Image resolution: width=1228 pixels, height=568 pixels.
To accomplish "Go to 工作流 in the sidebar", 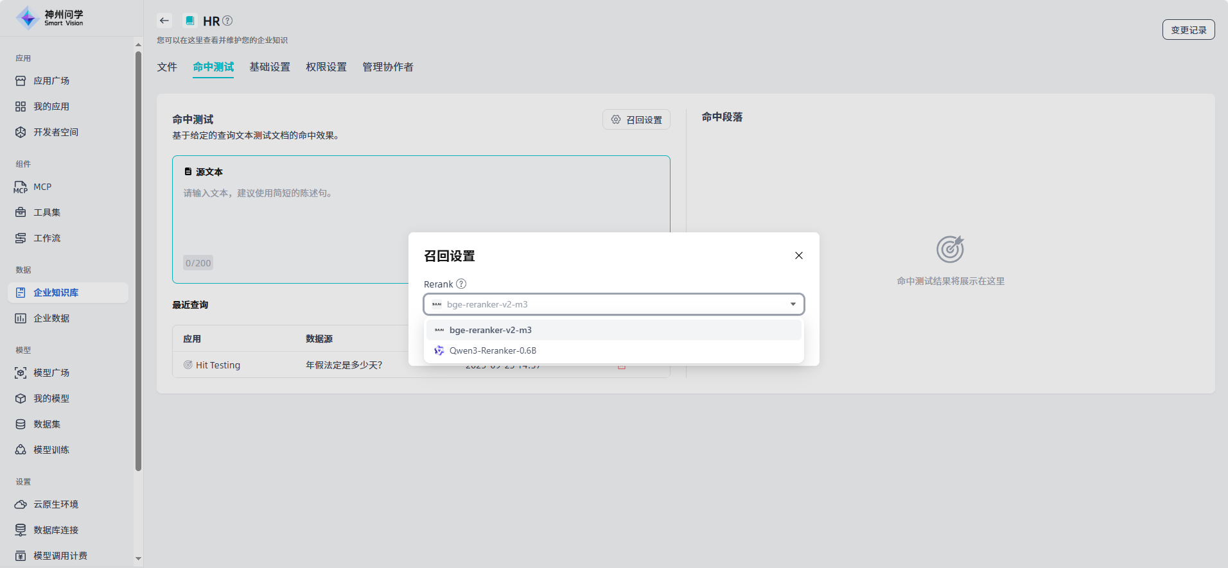I will pos(47,238).
